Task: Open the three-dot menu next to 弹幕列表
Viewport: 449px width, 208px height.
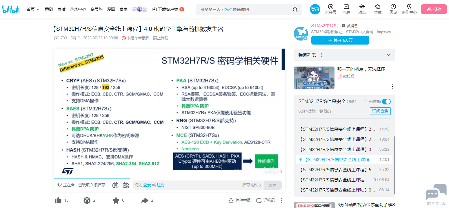Action: click(x=321, y=55)
